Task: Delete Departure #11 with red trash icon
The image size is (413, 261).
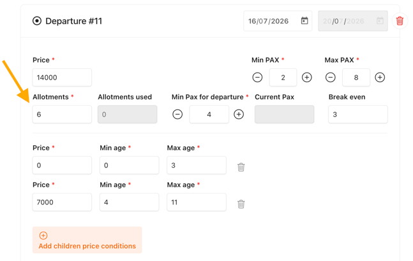Action: pos(400,21)
